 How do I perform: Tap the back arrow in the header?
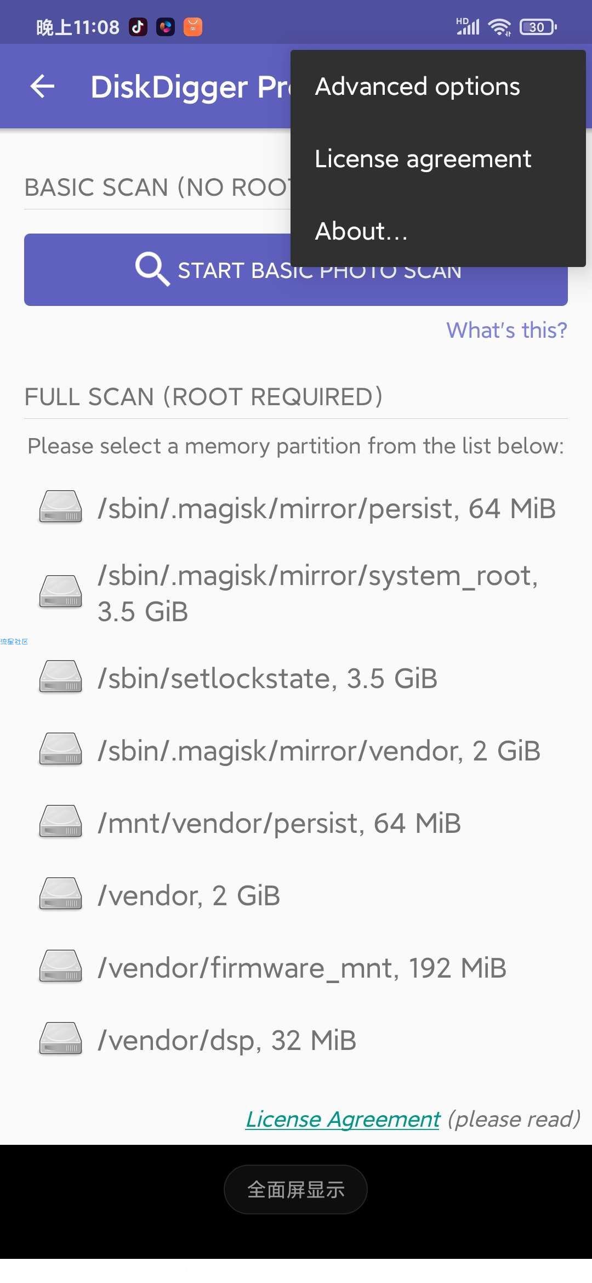42,86
